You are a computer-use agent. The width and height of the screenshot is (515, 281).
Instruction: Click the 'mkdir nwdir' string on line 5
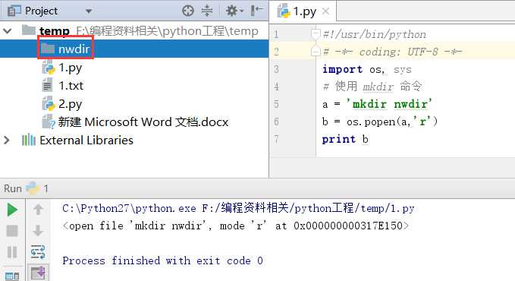(389, 104)
